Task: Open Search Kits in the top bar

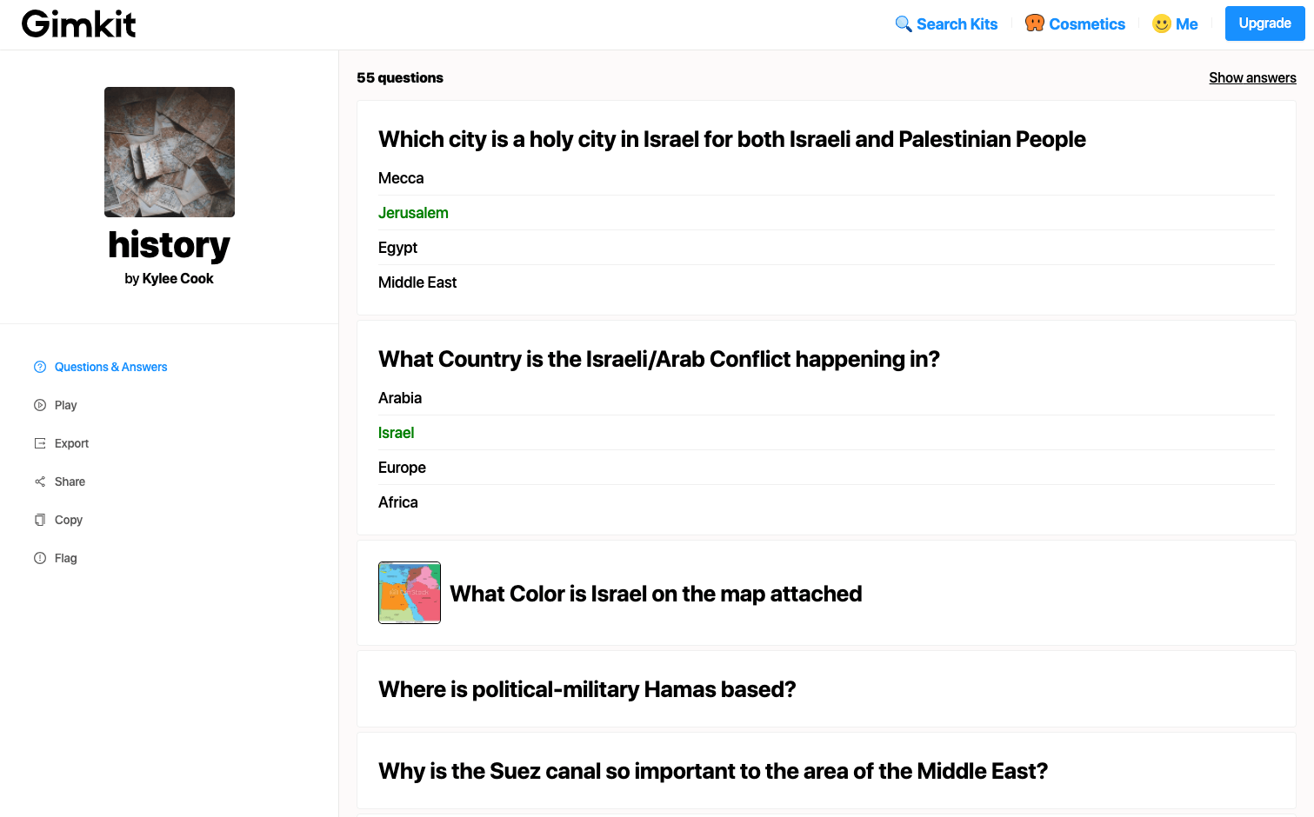Action: (957, 24)
